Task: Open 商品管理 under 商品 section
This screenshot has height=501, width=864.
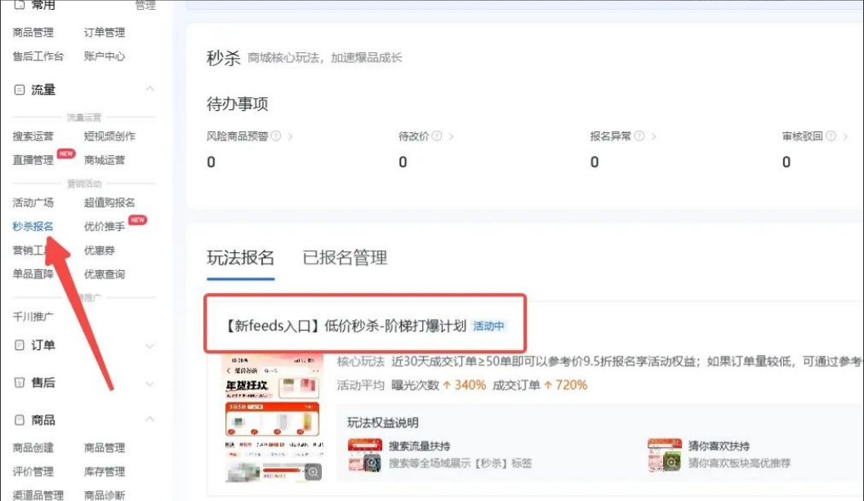Action: (x=105, y=448)
